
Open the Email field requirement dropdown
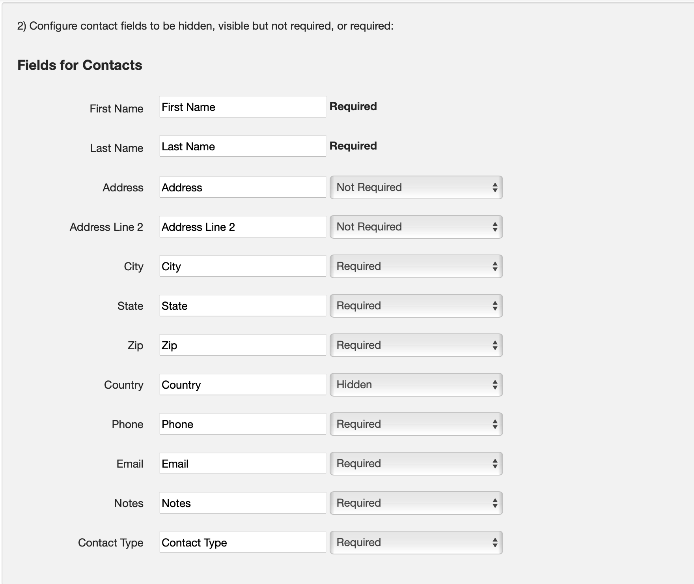[x=416, y=463]
